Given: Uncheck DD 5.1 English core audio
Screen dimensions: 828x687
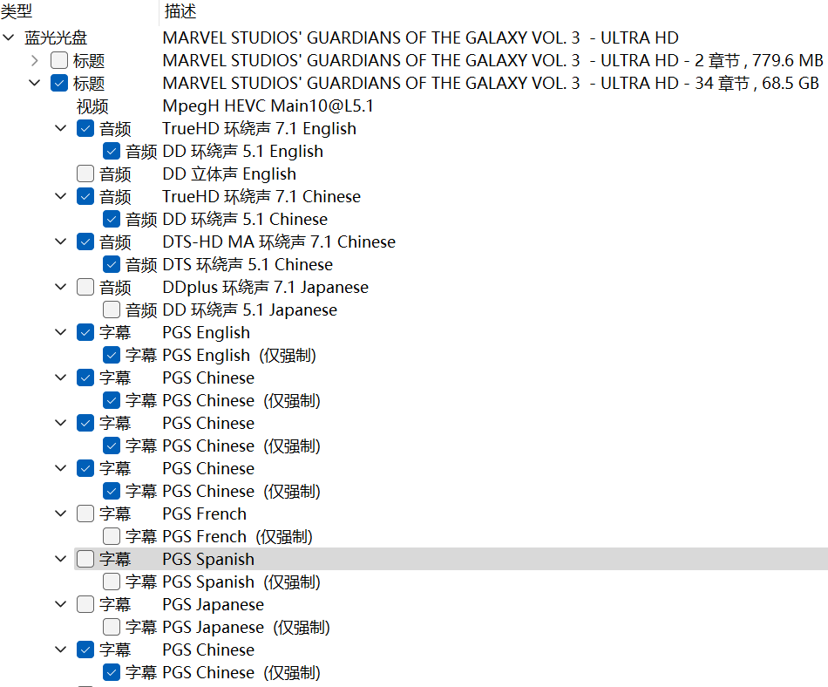Looking at the screenshot, I should (112, 151).
